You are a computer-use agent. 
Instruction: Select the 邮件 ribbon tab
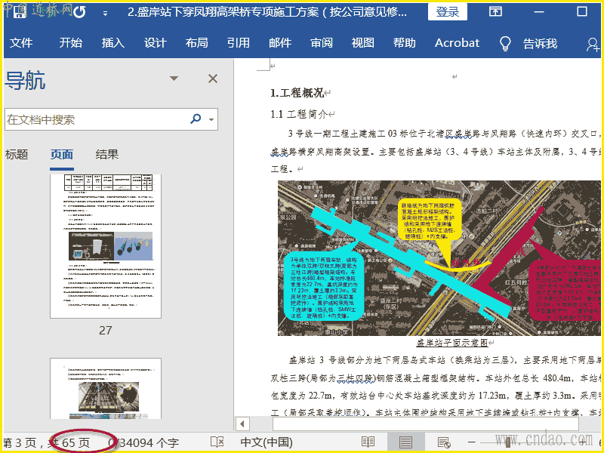click(280, 43)
